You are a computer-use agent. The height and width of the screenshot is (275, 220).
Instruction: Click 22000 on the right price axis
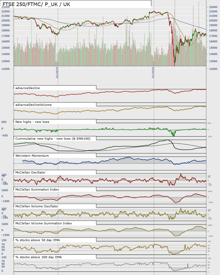[213, 12]
